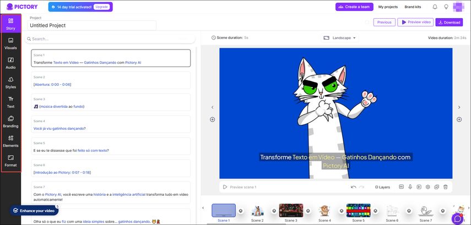Click the scissors split scene icon
Screen dimensions: 471x225
(x=419, y=187)
